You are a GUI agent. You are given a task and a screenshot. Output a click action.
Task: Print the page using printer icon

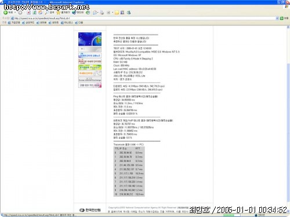coord(102,13)
